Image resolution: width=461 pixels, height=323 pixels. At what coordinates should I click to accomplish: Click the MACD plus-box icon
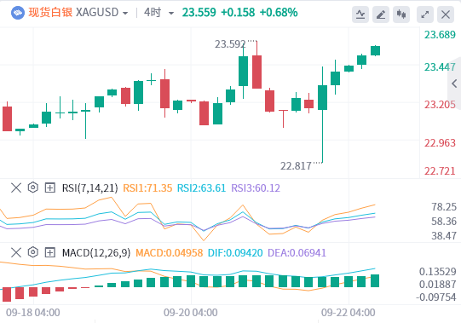(50, 252)
